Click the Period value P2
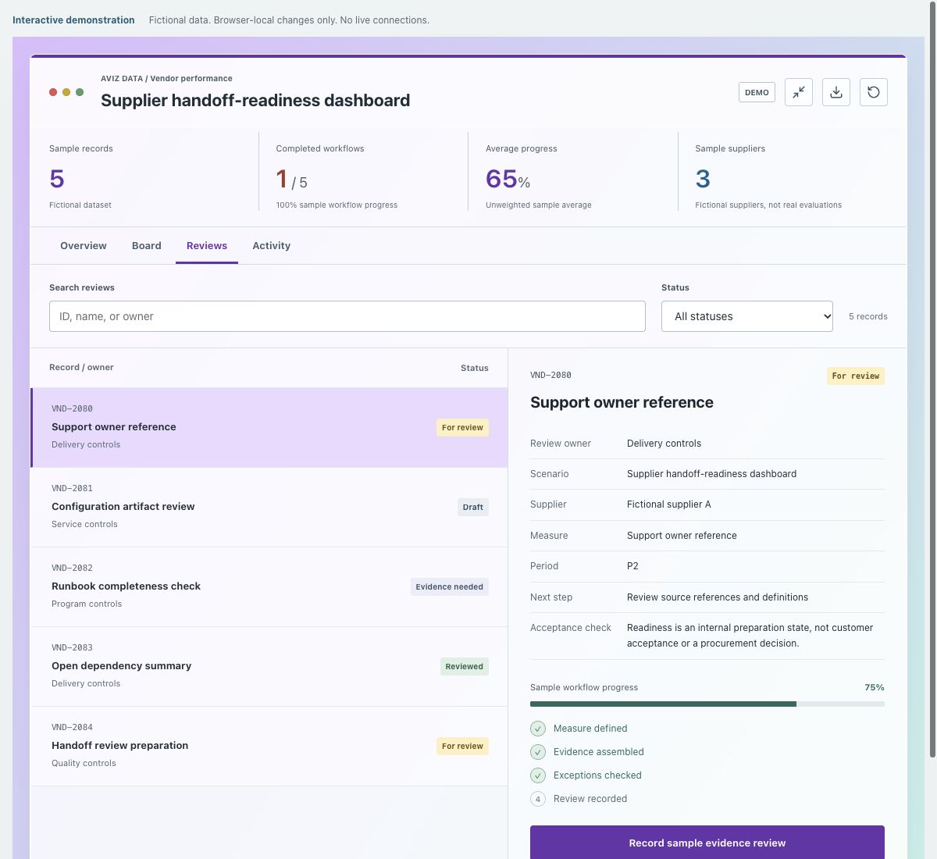 coord(632,566)
